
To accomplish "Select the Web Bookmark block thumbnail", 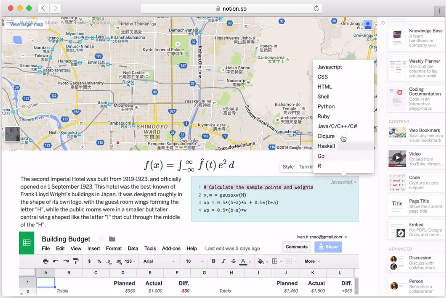I will [x=397, y=136].
